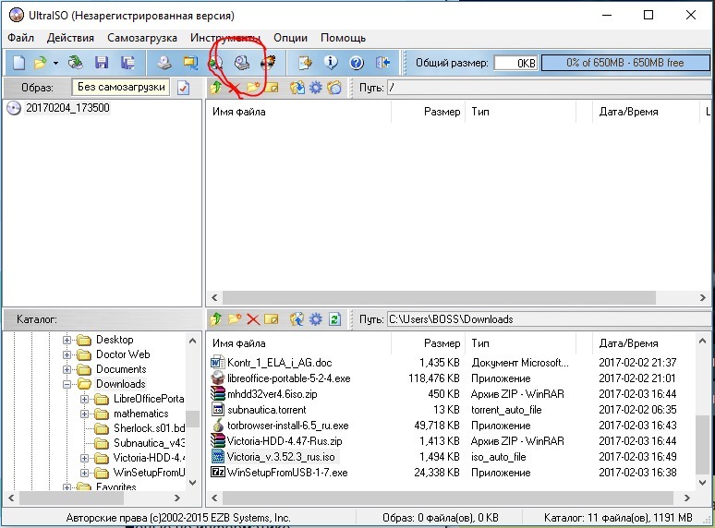
Task: Expand the Open button's dropdown arrow
Action: (x=55, y=63)
